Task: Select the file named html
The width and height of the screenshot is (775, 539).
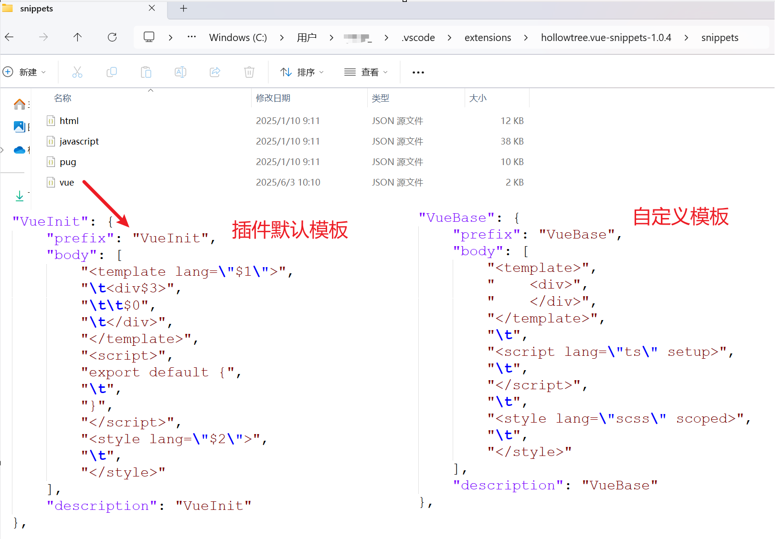Action: (x=69, y=121)
